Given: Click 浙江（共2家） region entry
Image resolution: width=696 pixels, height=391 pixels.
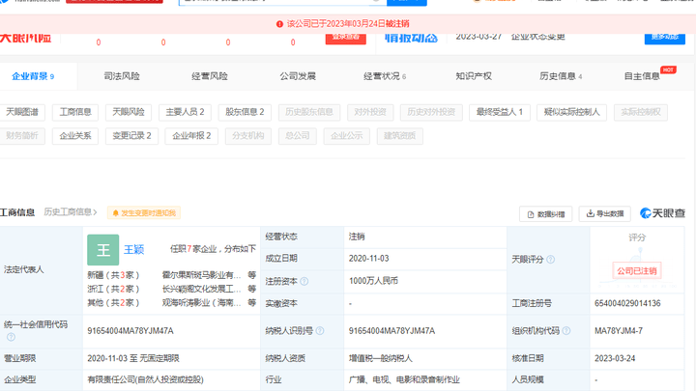Looking at the screenshot, I should pyautogui.click(x=114, y=289).
